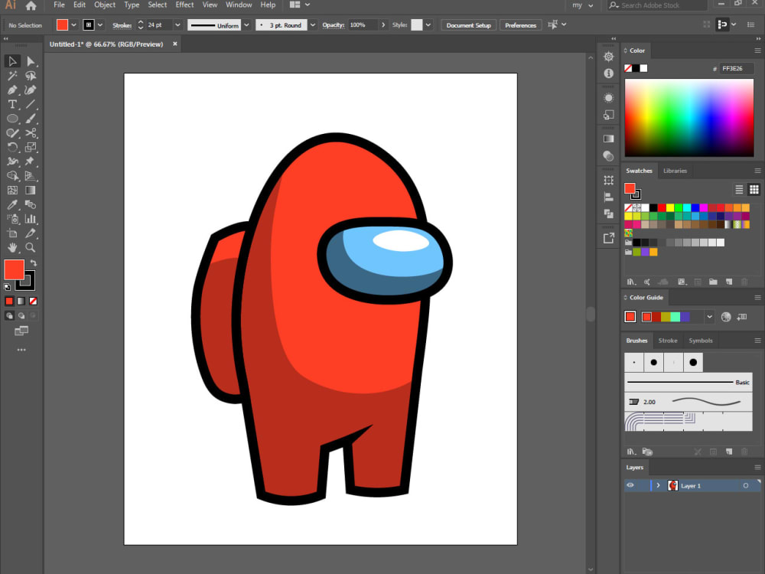Image resolution: width=765 pixels, height=574 pixels.
Task: Show swatches in thumbnail view
Action: click(754, 189)
